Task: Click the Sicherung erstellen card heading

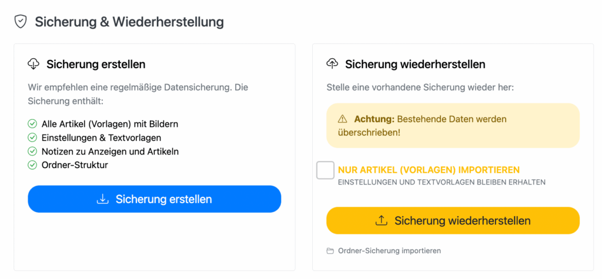Action: tap(96, 64)
